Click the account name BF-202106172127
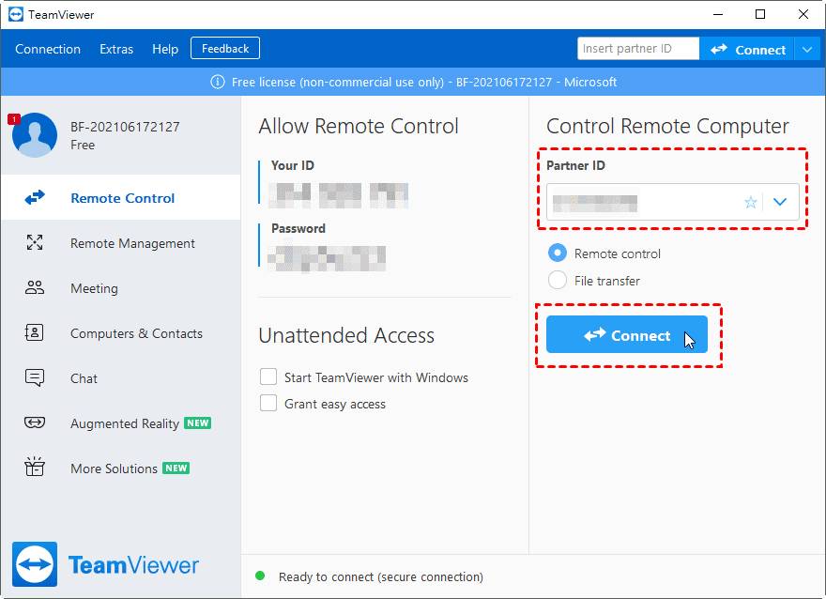 tap(125, 127)
